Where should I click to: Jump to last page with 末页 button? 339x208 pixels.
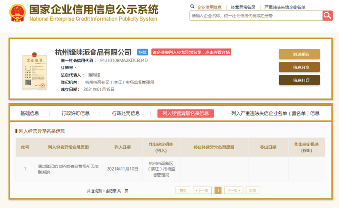click(252, 190)
